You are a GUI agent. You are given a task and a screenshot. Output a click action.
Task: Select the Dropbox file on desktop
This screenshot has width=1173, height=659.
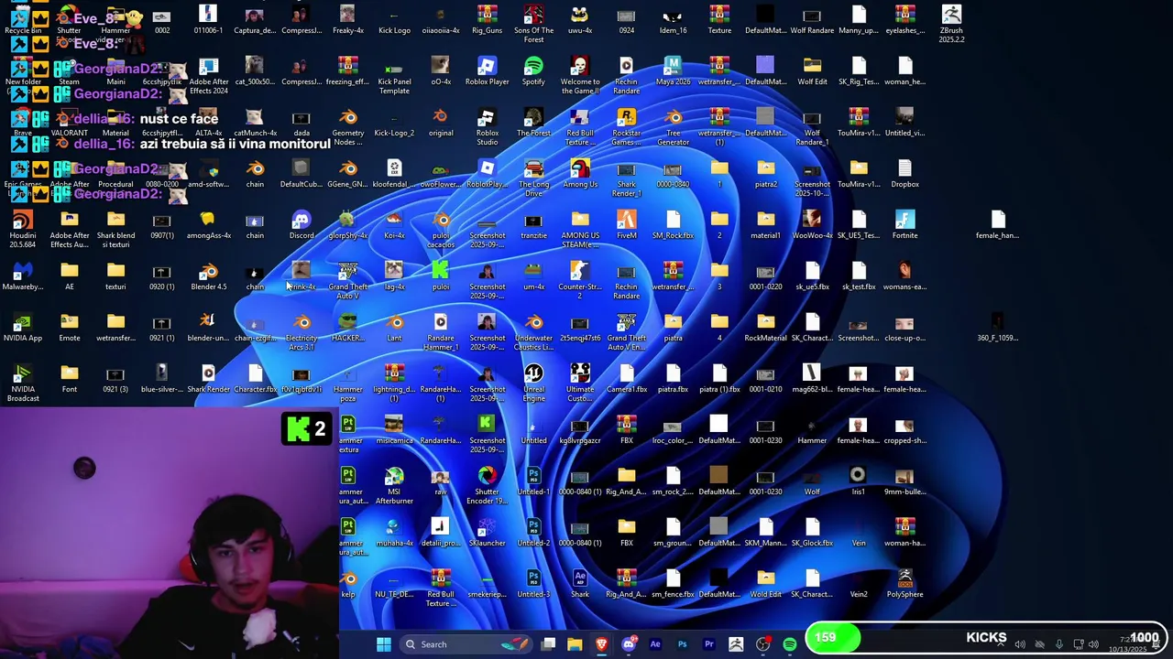pos(904,174)
